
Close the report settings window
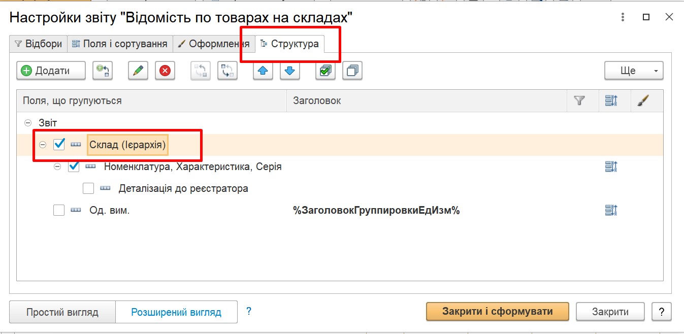(669, 17)
